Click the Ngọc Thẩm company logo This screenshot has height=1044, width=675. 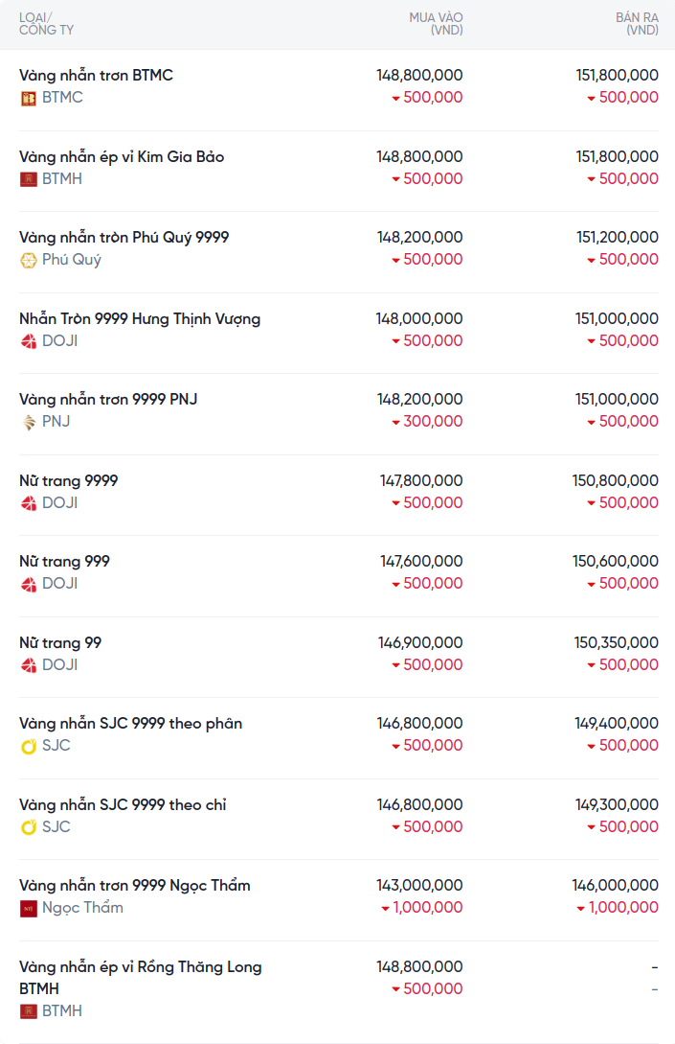29,908
